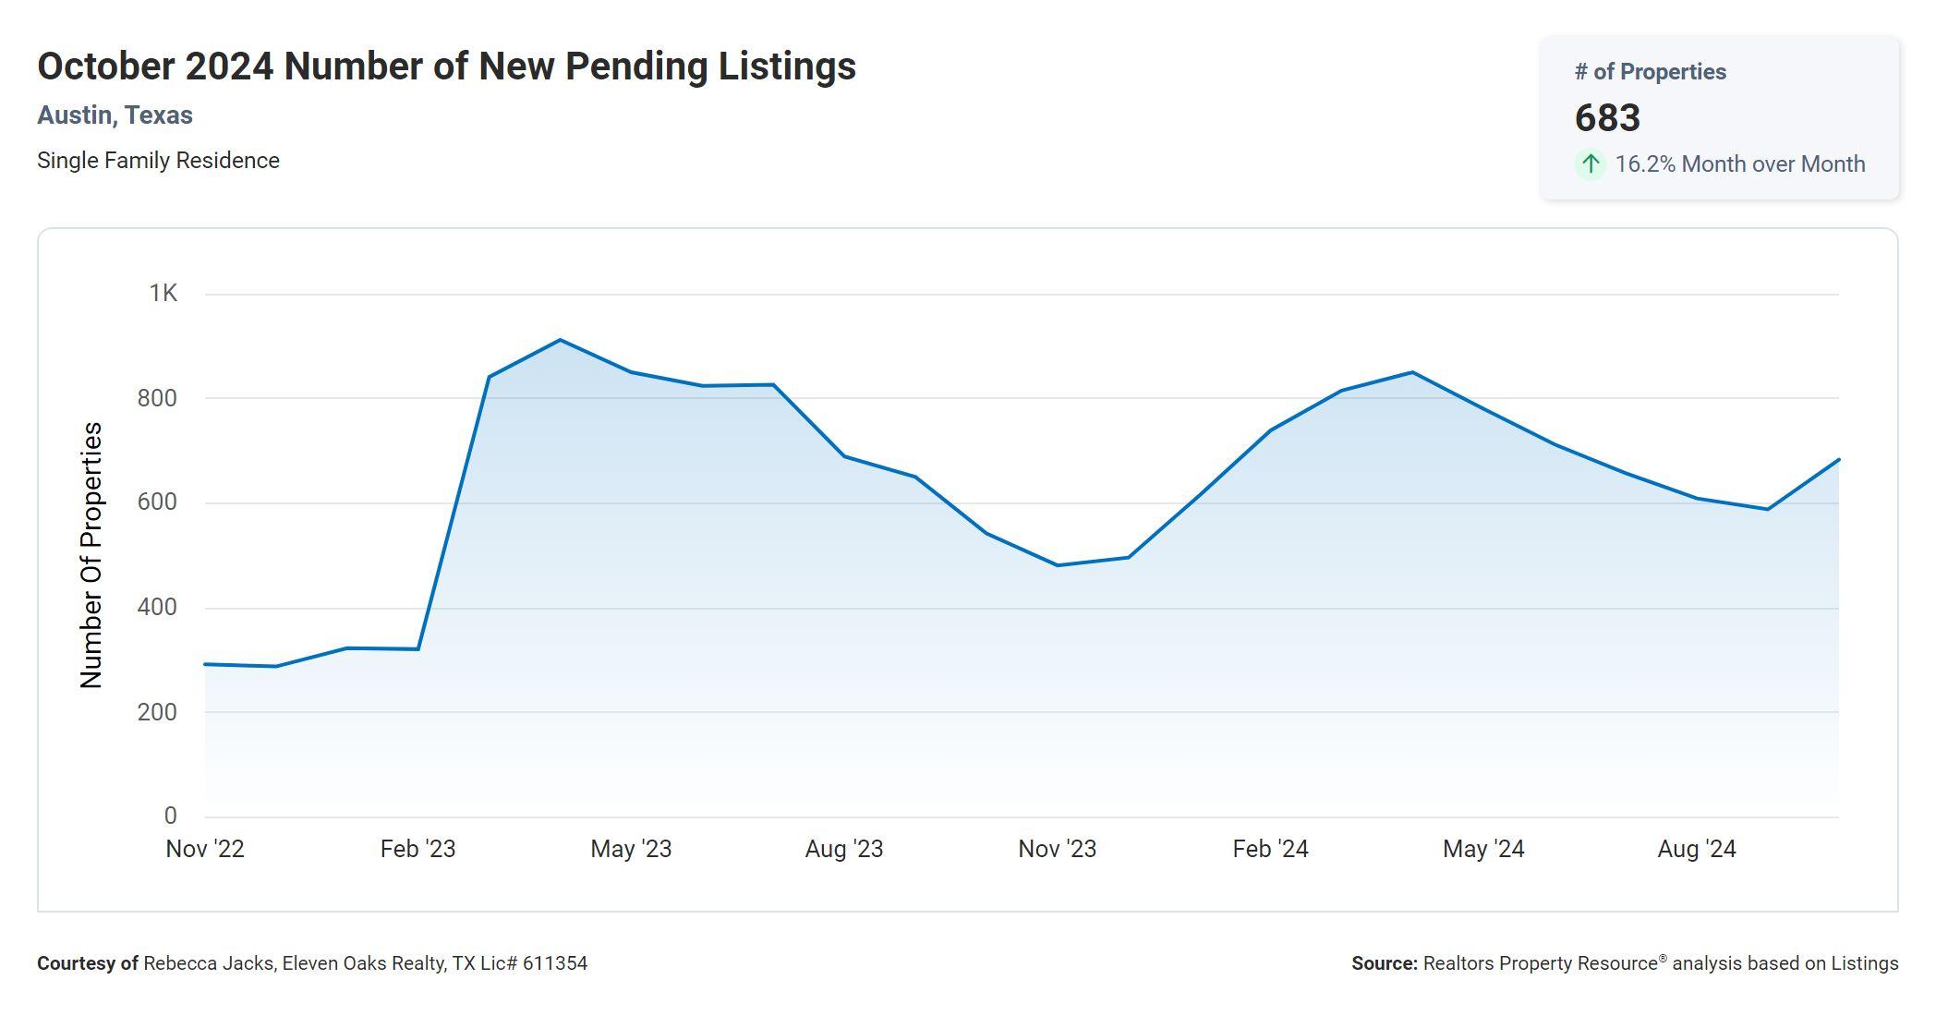The image size is (1936, 1016).
Task: Click the chart title heading
Action: [x=446, y=67]
